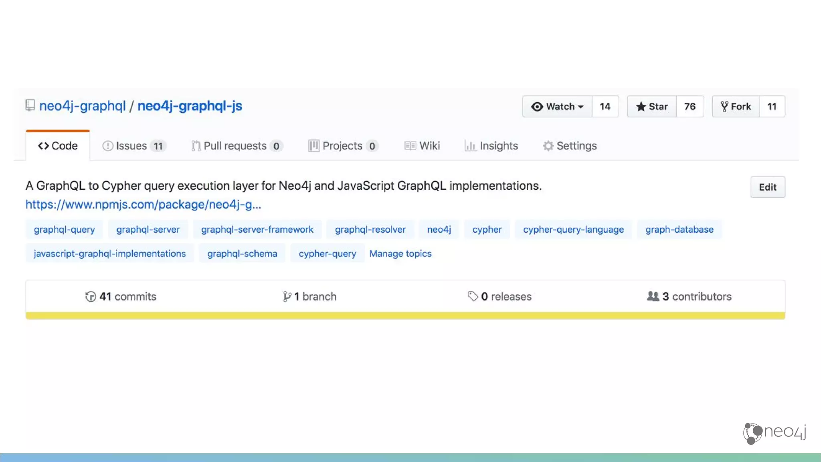Open the npmjs package link
This screenshot has height=462, width=821.
[143, 205]
